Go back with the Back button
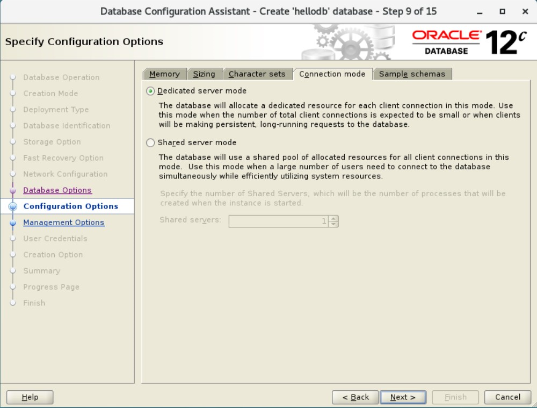This screenshot has width=537, height=408. tap(355, 397)
